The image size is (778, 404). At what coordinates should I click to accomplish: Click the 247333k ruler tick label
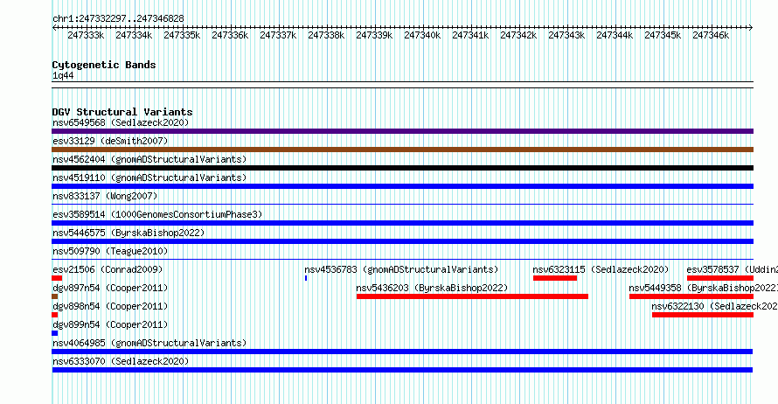86,35
